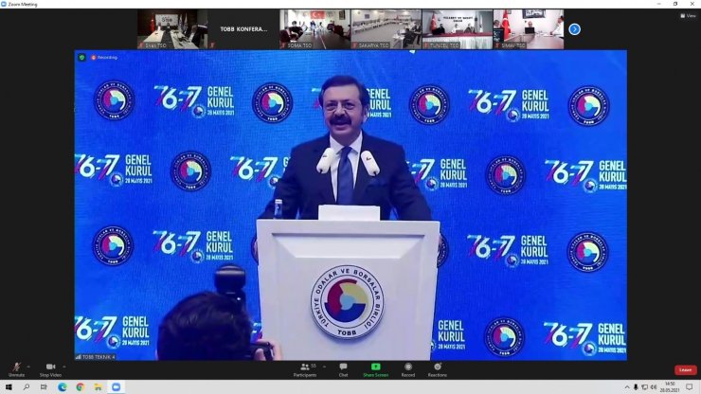Select Sivas TSO video thumbnail
Viewport: 701px width, 394px height.
[x=172, y=29]
